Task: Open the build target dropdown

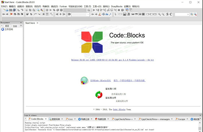Action: click(75, 10)
